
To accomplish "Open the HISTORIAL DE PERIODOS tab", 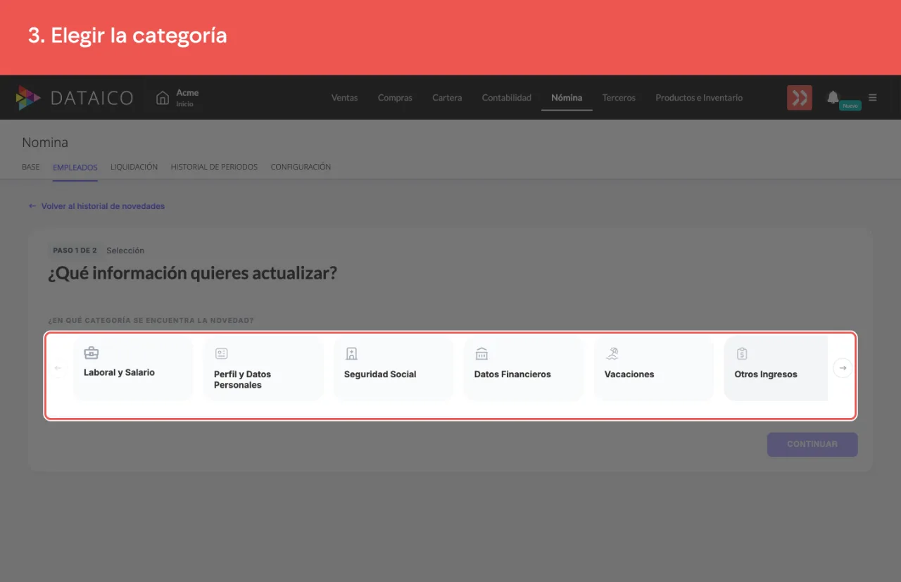I will click(214, 167).
